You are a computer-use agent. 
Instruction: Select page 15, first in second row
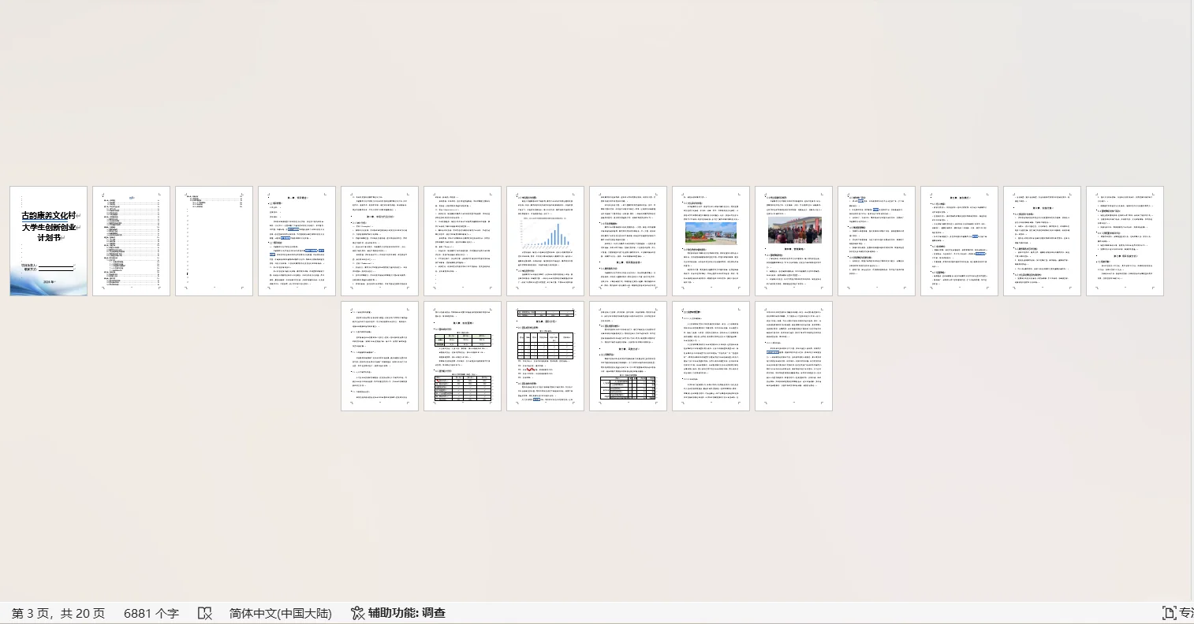(380, 356)
